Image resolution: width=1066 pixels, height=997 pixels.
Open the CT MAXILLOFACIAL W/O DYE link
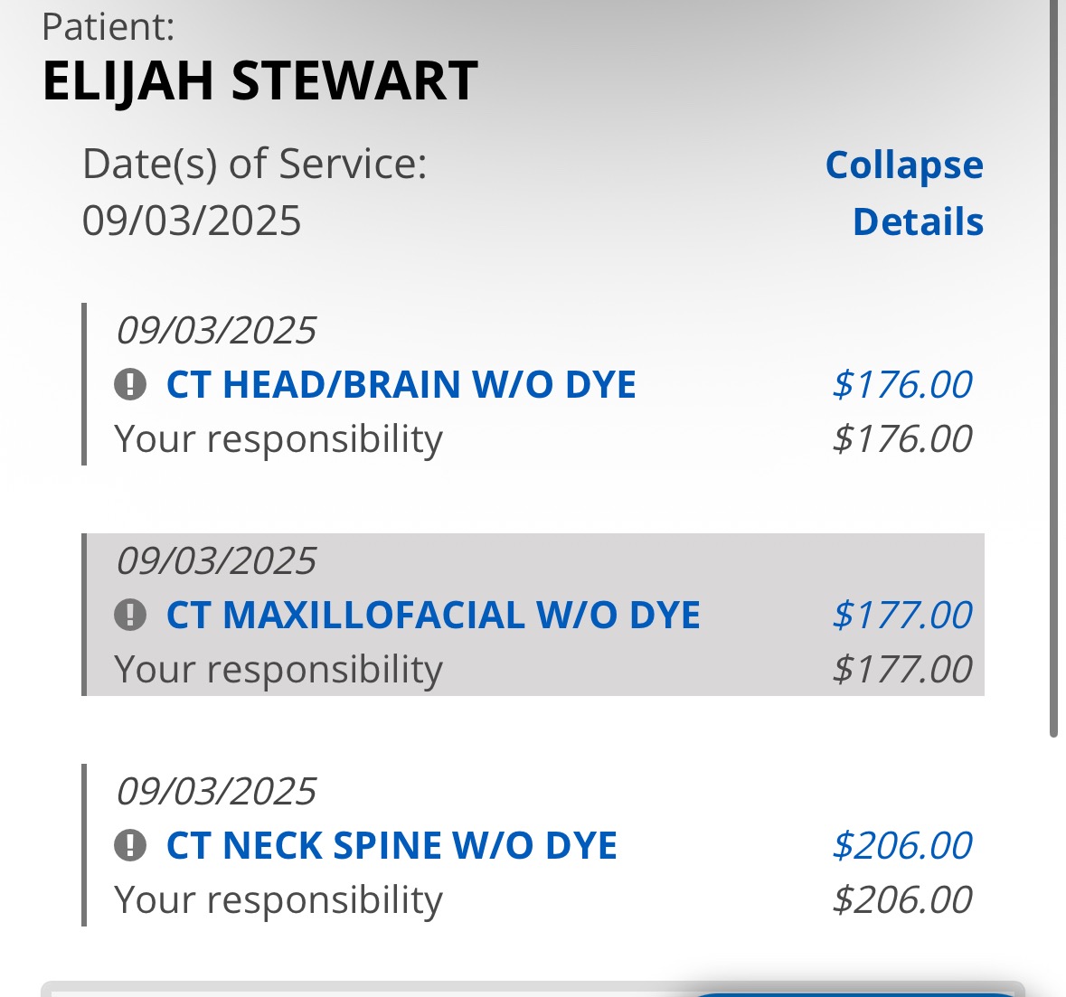(x=433, y=616)
